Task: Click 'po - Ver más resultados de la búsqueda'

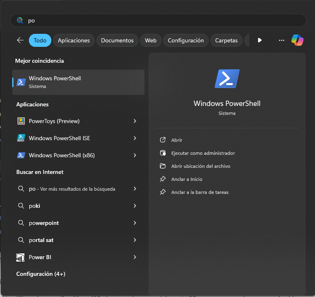Action: pyautogui.click(x=79, y=189)
